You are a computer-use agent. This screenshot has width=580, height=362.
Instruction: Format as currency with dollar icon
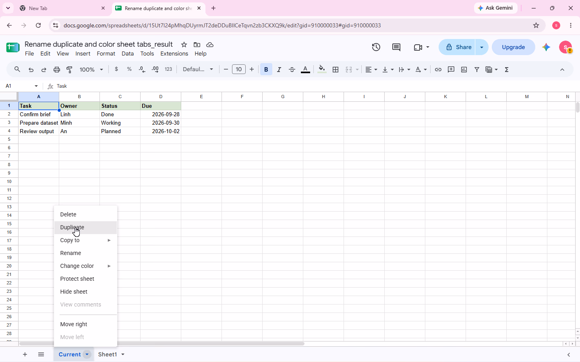[116, 69]
